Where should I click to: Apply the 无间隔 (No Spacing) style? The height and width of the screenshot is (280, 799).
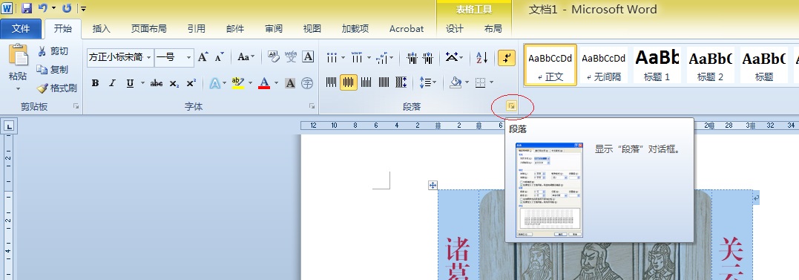tap(603, 65)
